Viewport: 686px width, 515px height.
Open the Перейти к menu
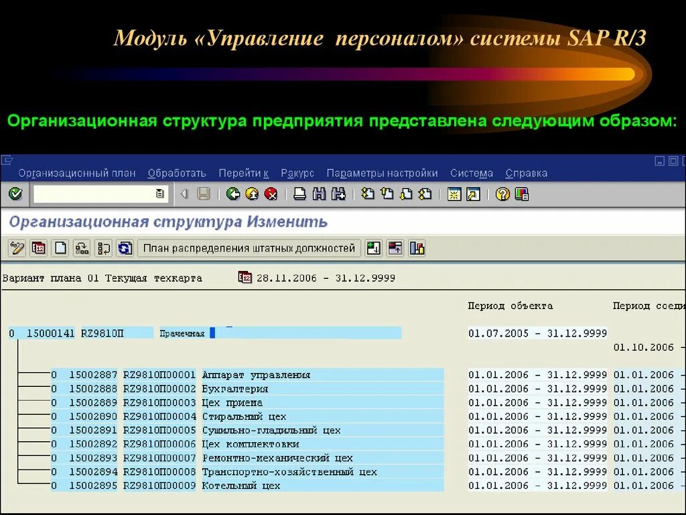(244, 173)
